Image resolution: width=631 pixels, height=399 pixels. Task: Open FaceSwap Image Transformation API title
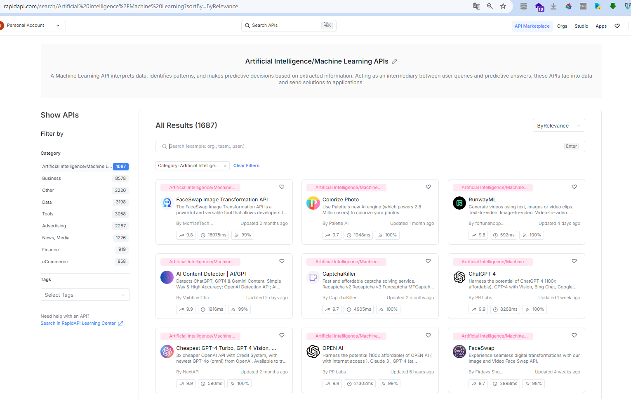point(222,200)
